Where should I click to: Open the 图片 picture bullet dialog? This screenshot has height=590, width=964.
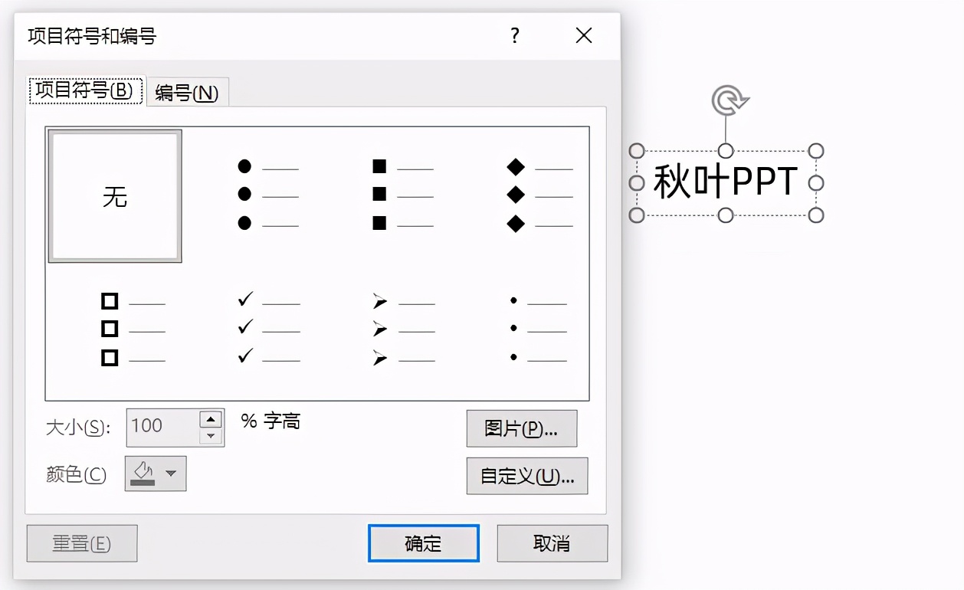[522, 428]
